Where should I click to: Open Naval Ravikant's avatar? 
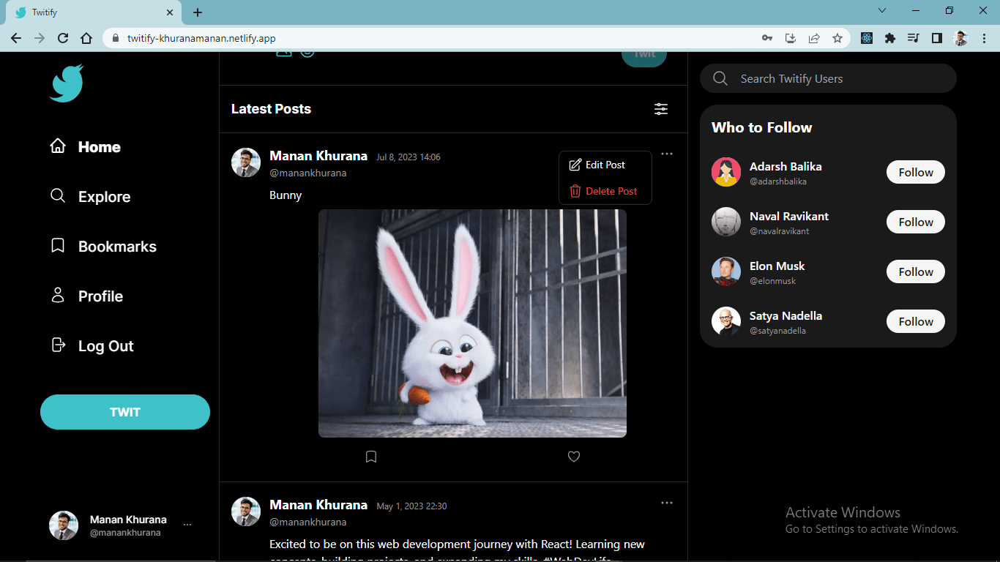[726, 222]
